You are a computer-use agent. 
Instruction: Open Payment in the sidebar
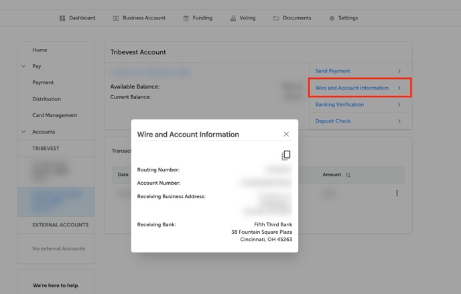click(43, 82)
